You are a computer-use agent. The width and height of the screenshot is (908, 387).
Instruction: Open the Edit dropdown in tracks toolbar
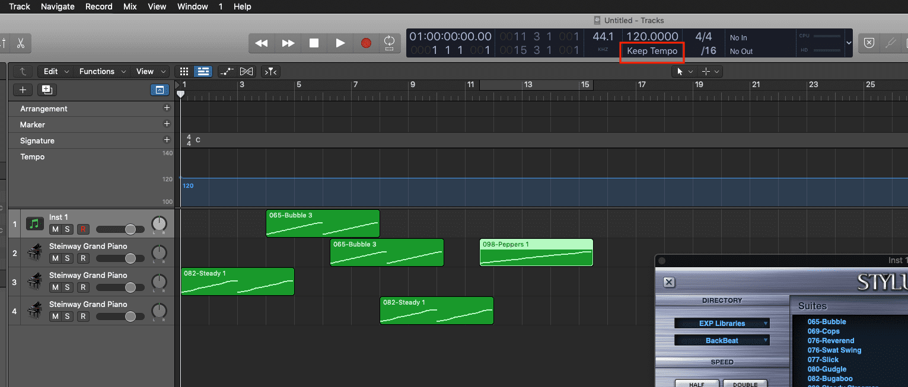[56, 71]
